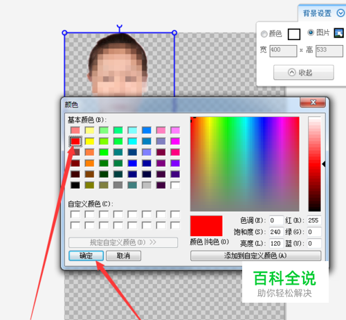Click OK (确定) button in color dialog
This screenshot has width=346, height=320.
(x=86, y=256)
